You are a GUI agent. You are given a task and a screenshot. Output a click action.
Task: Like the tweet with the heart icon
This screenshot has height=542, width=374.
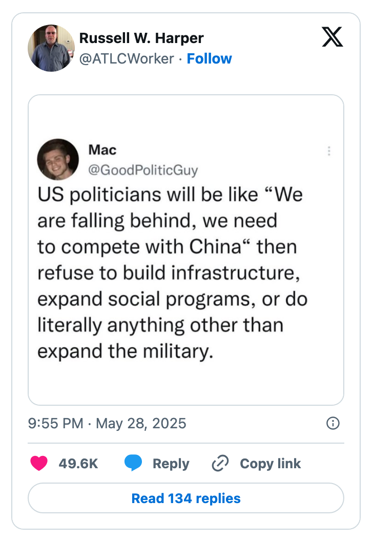click(x=40, y=463)
